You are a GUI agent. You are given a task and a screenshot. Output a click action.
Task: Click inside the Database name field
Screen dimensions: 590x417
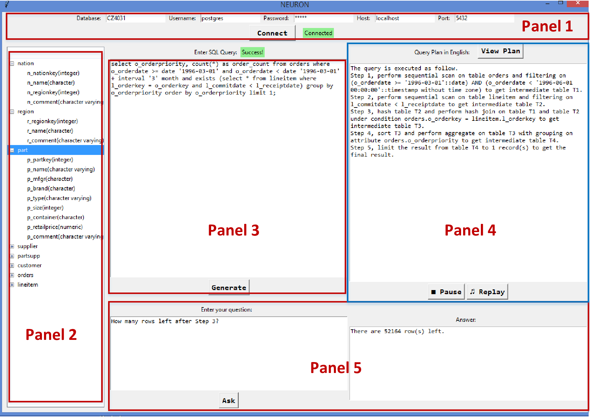(135, 18)
